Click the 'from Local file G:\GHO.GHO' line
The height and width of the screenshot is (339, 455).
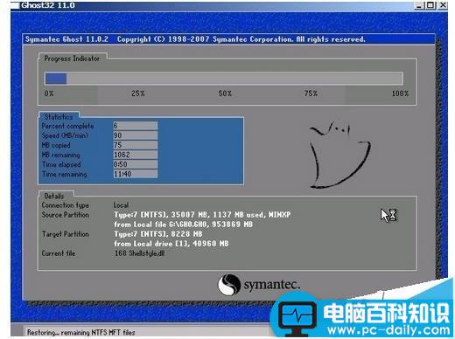pos(183,225)
